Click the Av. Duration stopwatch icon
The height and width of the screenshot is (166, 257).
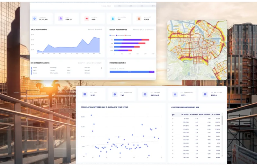point(115,94)
